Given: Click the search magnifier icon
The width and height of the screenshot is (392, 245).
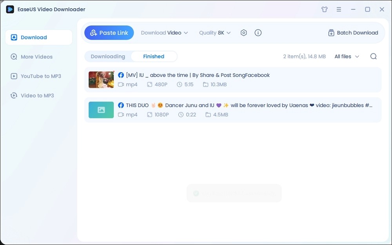Looking at the screenshot, I should (x=373, y=56).
